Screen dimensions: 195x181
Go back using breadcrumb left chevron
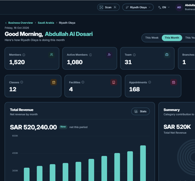6,23
